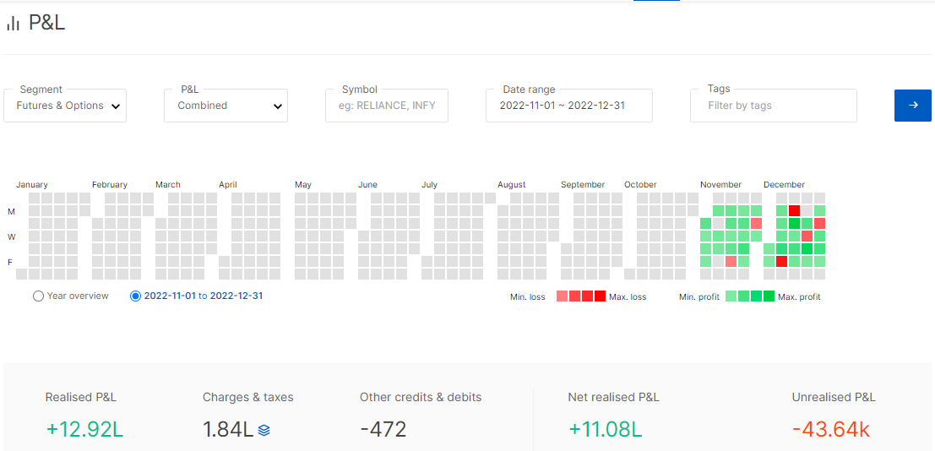Click the Charges & taxes value 1.84L
935x451 pixels.
[x=228, y=430]
